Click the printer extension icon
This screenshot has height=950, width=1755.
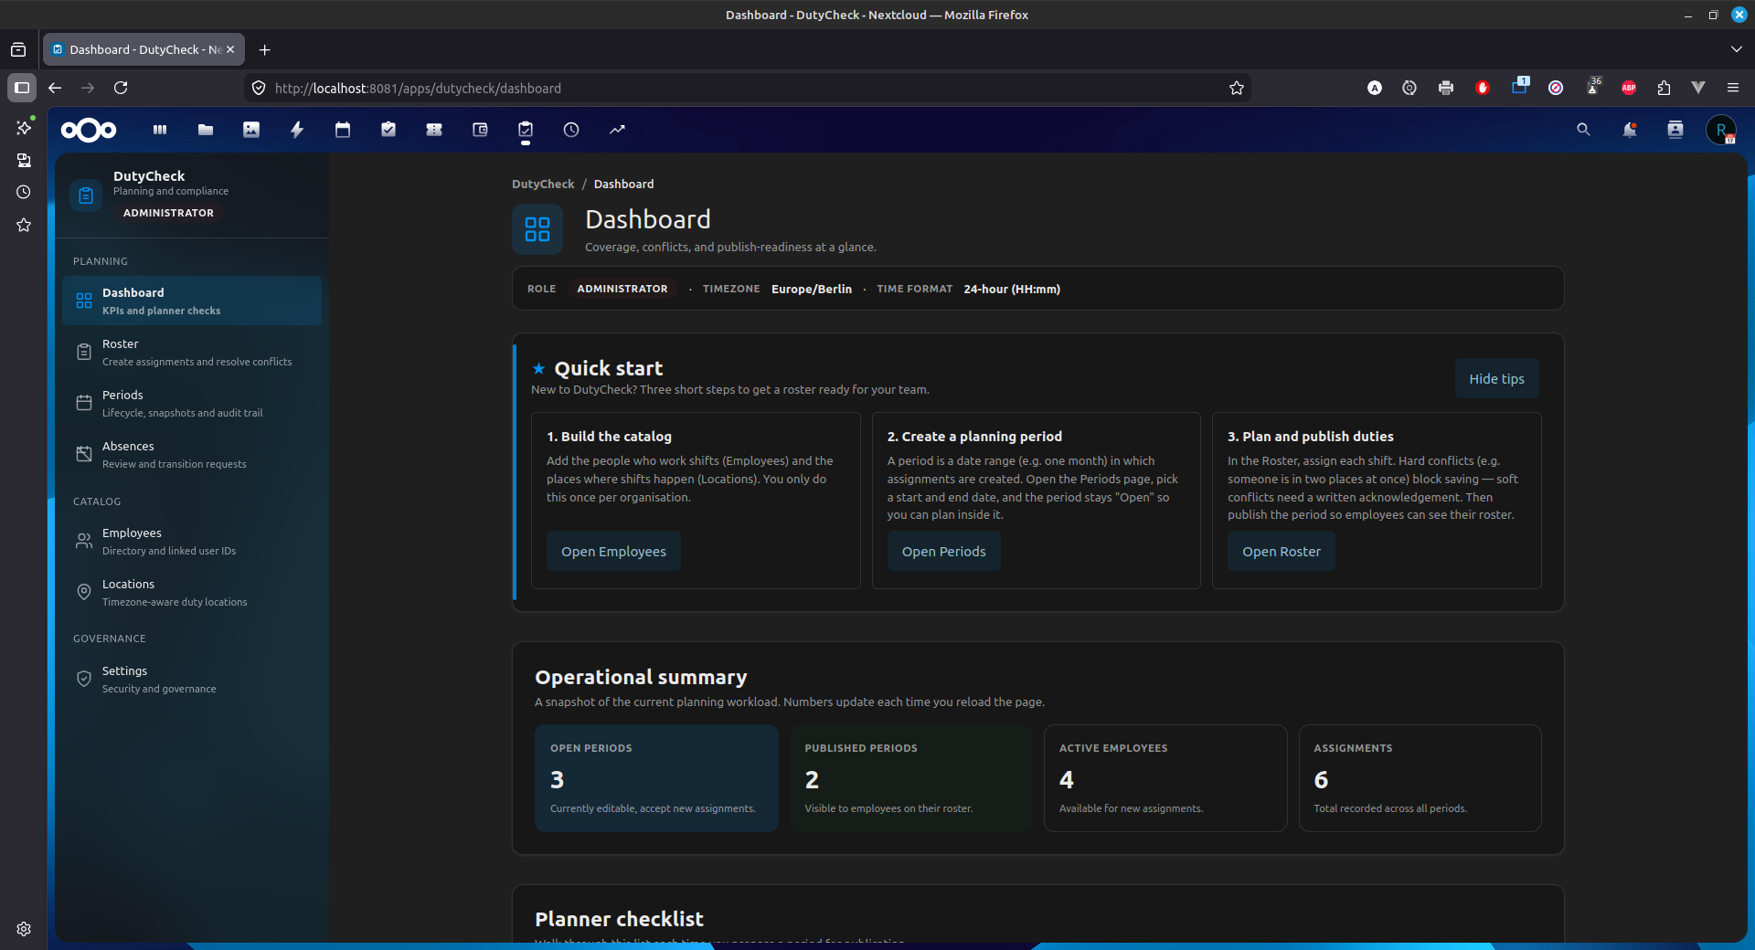coord(1446,88)
